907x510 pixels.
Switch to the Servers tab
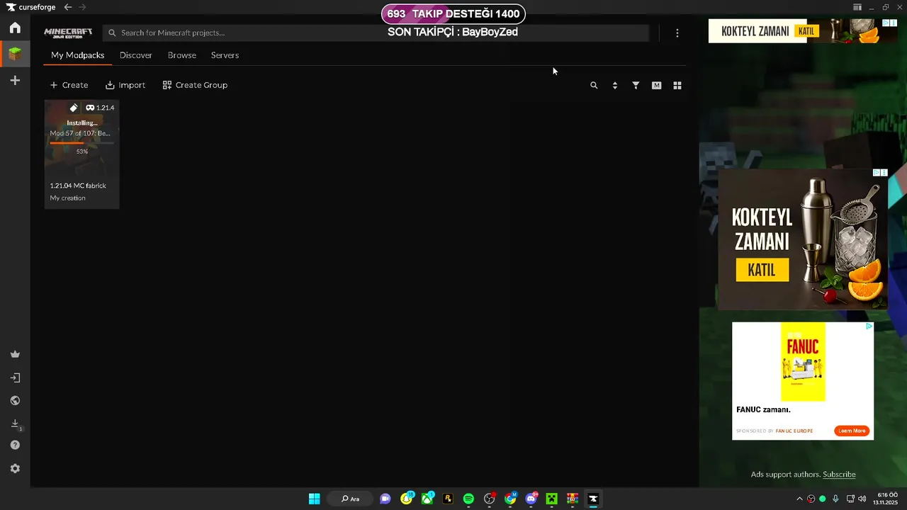[225, 55]
